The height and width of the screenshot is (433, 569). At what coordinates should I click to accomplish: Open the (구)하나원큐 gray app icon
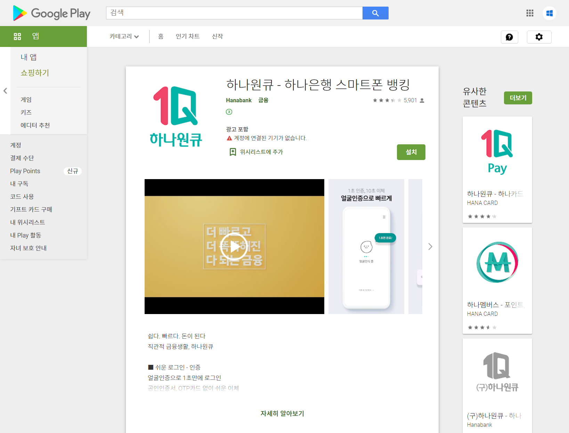(x=497, y=372)
